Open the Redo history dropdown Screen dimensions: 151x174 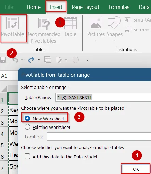tap(39, 59)
